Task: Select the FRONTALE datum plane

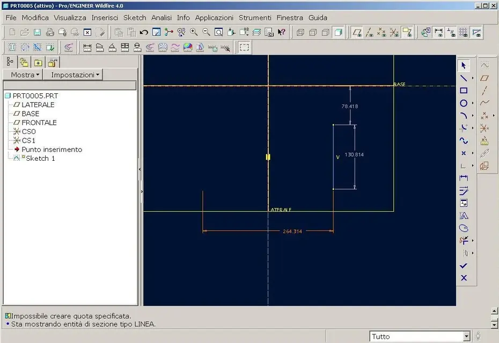Action: coord(39,123)
